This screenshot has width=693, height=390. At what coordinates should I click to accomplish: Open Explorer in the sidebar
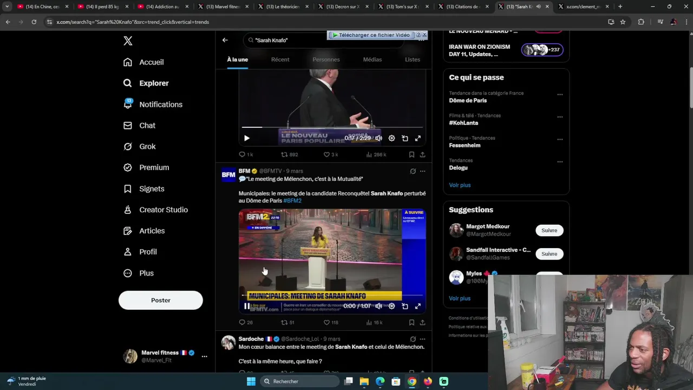[146, 83]
